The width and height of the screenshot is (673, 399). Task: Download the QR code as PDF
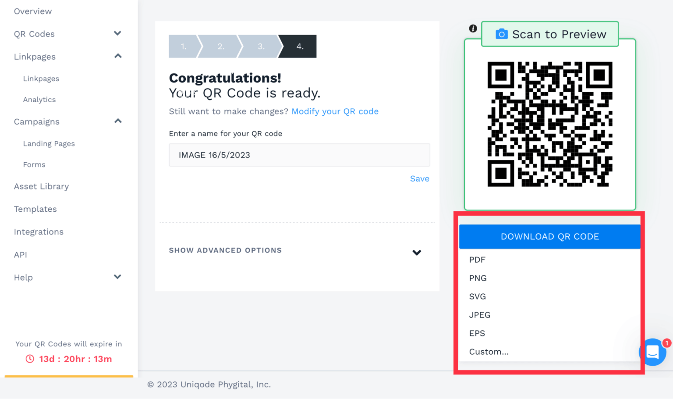[x=477, y=260]
